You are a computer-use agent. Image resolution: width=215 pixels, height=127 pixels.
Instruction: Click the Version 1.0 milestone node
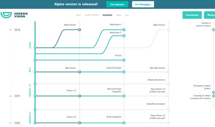pos(80,96)
